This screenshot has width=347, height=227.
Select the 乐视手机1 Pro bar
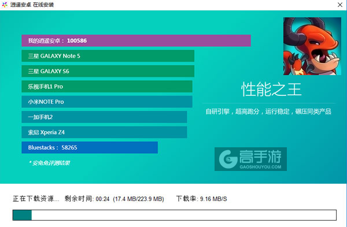click(x=107, y=87)
